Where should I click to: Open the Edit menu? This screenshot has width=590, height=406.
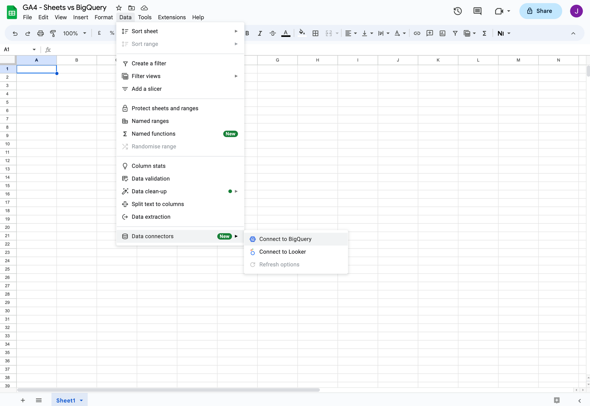coord(43,17)
